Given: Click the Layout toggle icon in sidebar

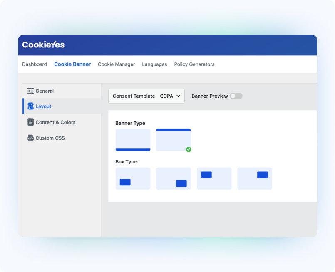Looking at the screenshot, I should pos(30,106).
